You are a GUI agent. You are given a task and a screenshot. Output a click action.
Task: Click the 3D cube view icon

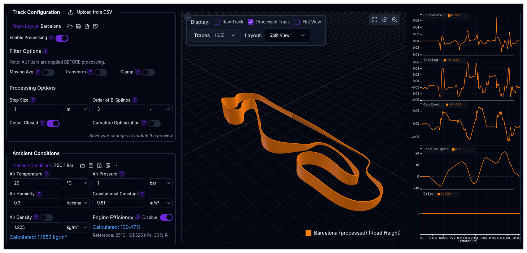click(384, 19)
